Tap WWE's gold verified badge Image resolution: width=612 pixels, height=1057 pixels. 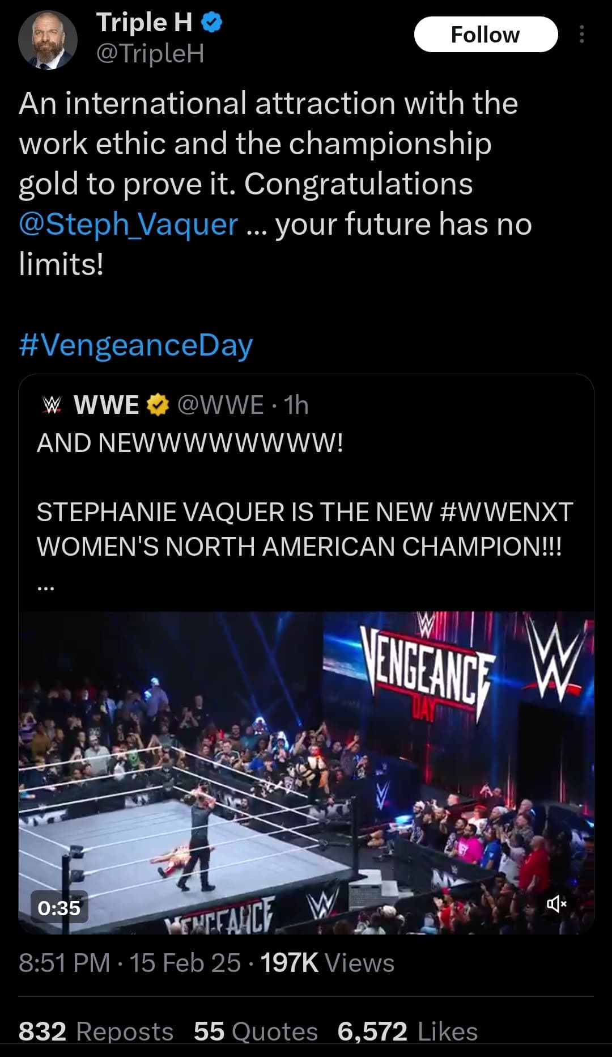pyautogui.click(x=158, y=405)
